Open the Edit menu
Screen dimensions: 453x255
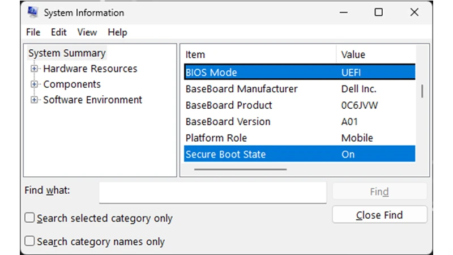(58, 32)
